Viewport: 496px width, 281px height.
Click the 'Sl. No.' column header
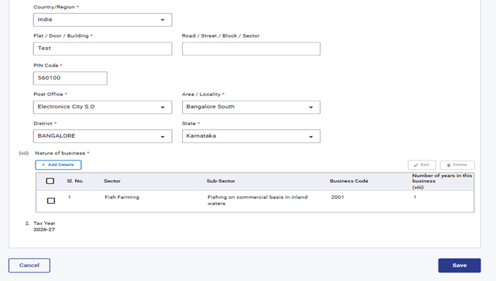tap(75, 181)
